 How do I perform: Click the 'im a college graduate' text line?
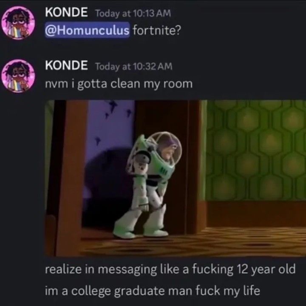point(153,291)
